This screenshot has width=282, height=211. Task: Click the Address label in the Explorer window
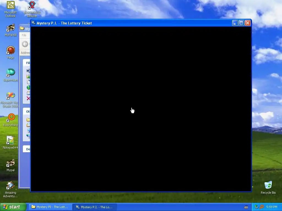(x=25, y=53)
